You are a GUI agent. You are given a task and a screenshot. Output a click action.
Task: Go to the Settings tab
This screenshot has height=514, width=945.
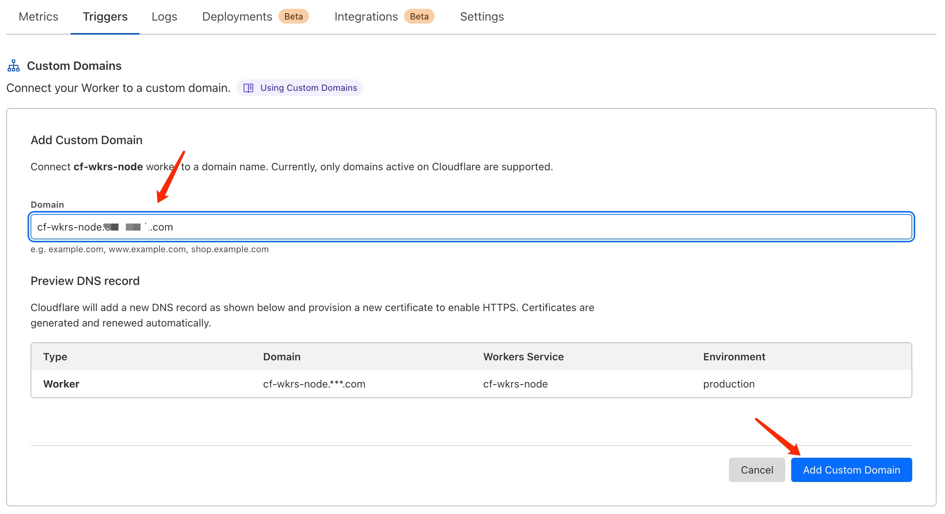tap(482, 17)
